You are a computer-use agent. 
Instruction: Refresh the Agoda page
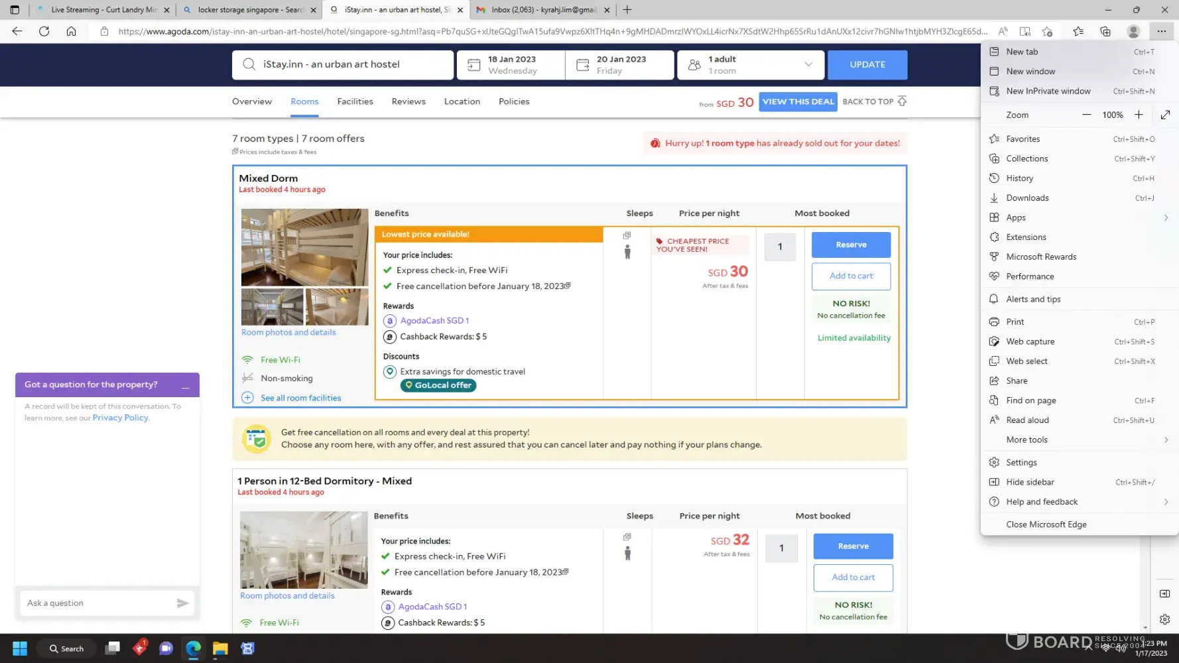(44, 31)
